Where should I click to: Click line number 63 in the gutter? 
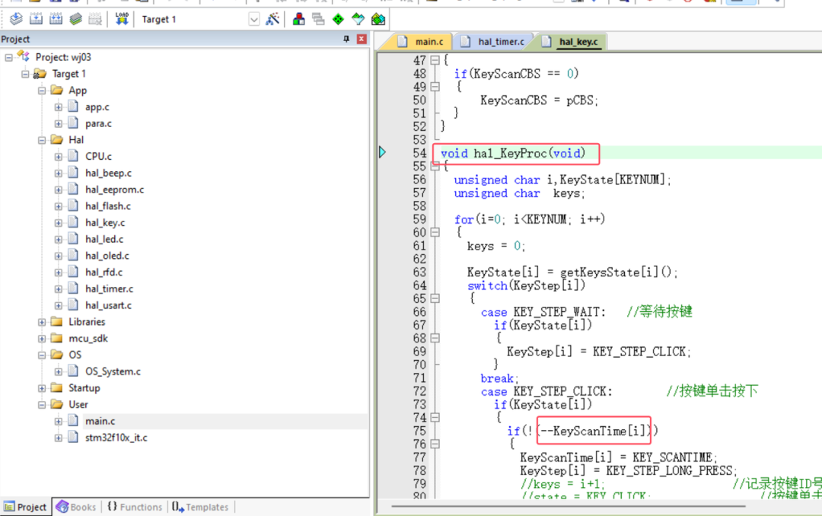coord(419,272)
